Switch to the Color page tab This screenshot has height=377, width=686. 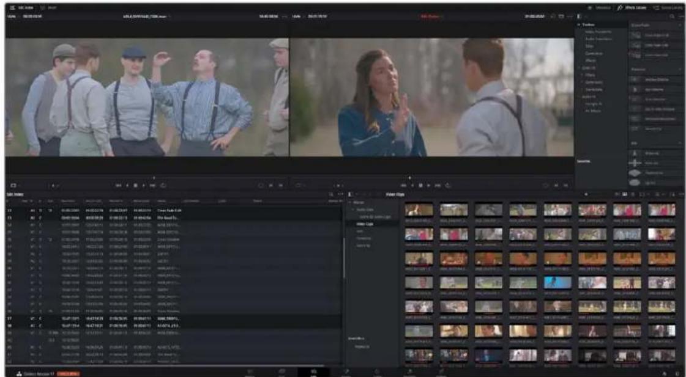click(x=377, y=372)
